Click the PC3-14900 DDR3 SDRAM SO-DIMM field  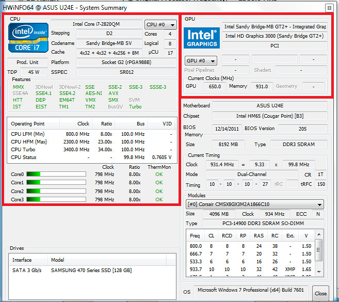tap(263, 223)
